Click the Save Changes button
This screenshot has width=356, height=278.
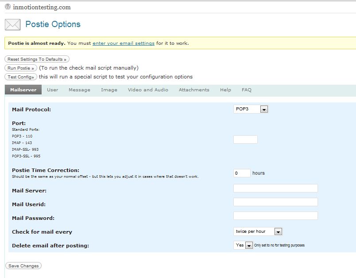[23, 266]
